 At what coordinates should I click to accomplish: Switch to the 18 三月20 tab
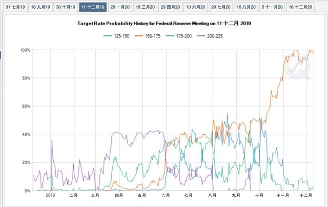click(x=146, y=7)
